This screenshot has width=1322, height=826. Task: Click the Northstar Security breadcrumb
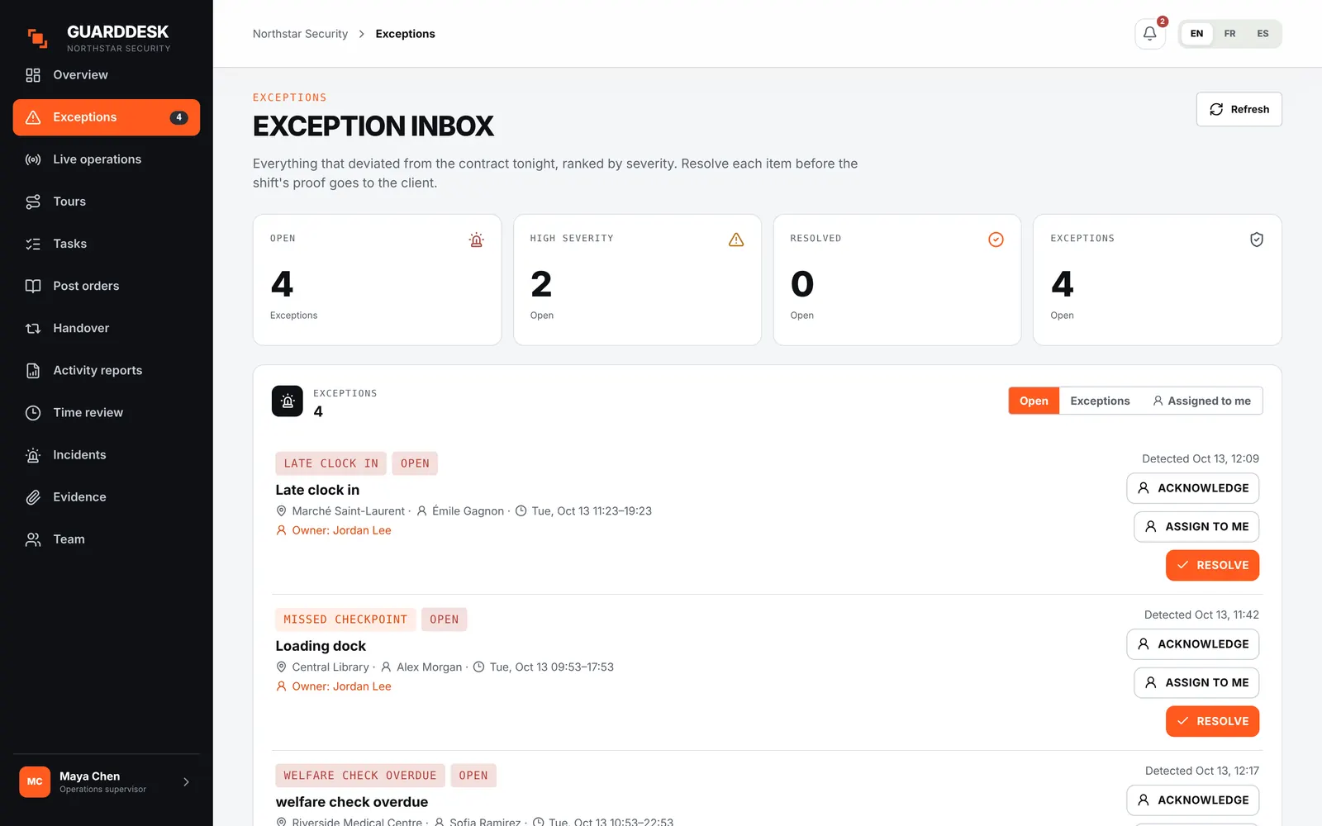[x=300, y=34]
